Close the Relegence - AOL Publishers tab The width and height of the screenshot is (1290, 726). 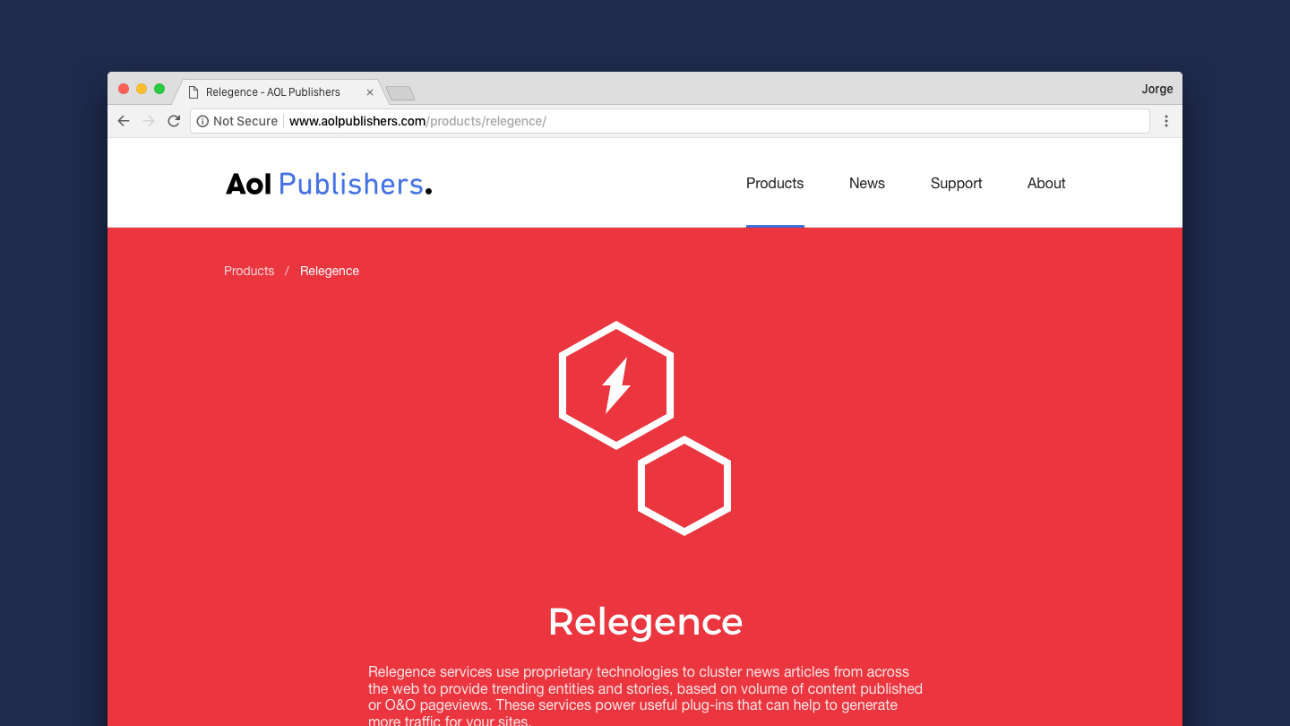pyautogui.click(x=370, y=92)
